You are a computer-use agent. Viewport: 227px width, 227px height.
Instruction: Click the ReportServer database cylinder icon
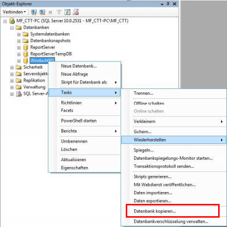pyautogui.click(x=26, y=47)
